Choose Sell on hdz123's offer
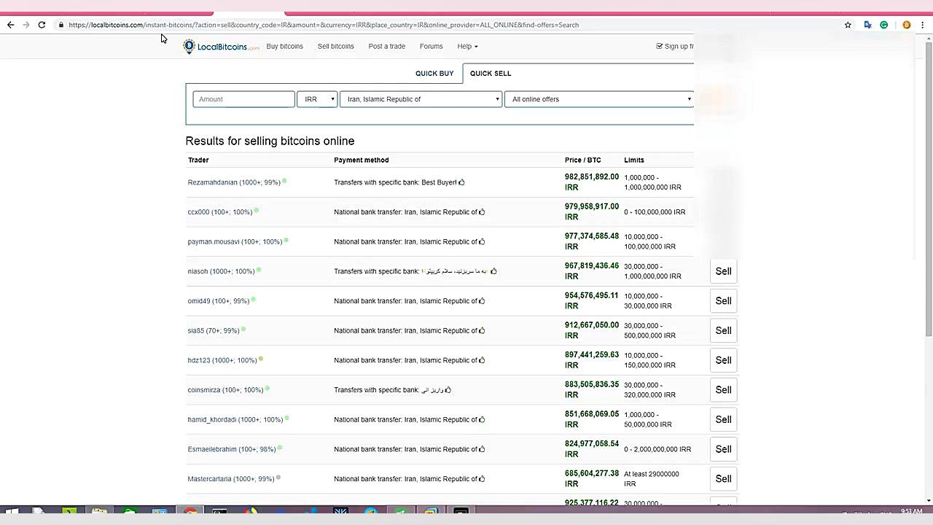The width and height of the screenshot is (933, 525). [723, 360]
